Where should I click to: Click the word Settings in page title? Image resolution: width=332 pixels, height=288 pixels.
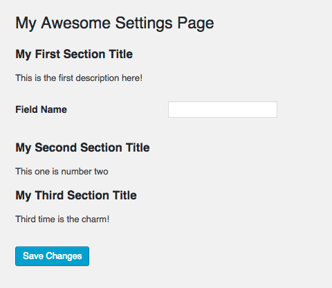click(144, 24)
